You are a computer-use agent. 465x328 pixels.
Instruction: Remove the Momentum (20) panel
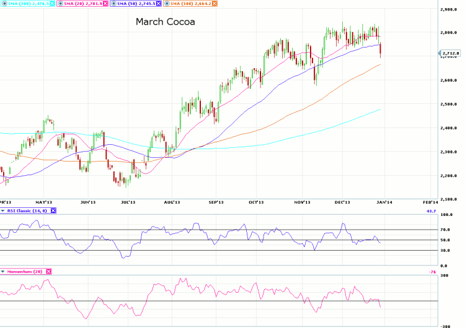[x=48, y=271]
